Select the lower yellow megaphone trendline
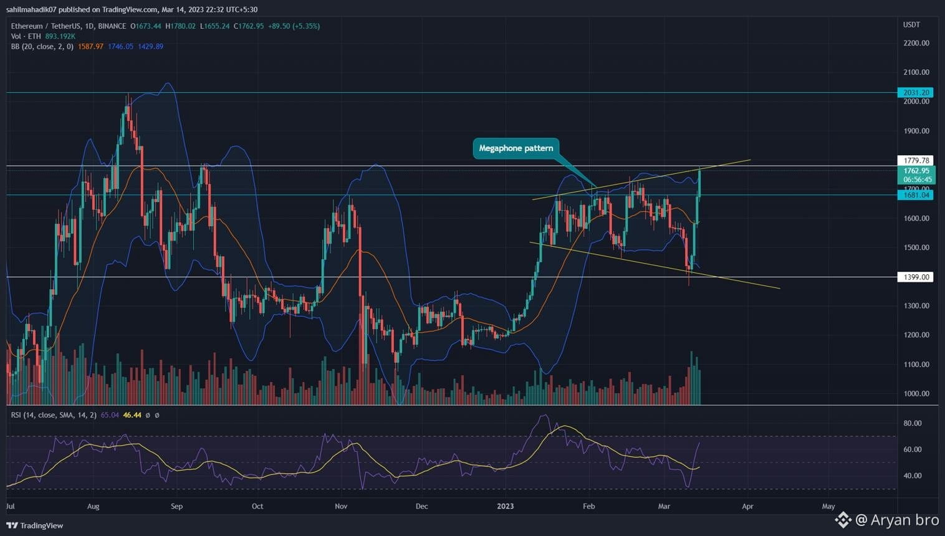The height and width of the screenshot is (536, 945). pos(655,266)
